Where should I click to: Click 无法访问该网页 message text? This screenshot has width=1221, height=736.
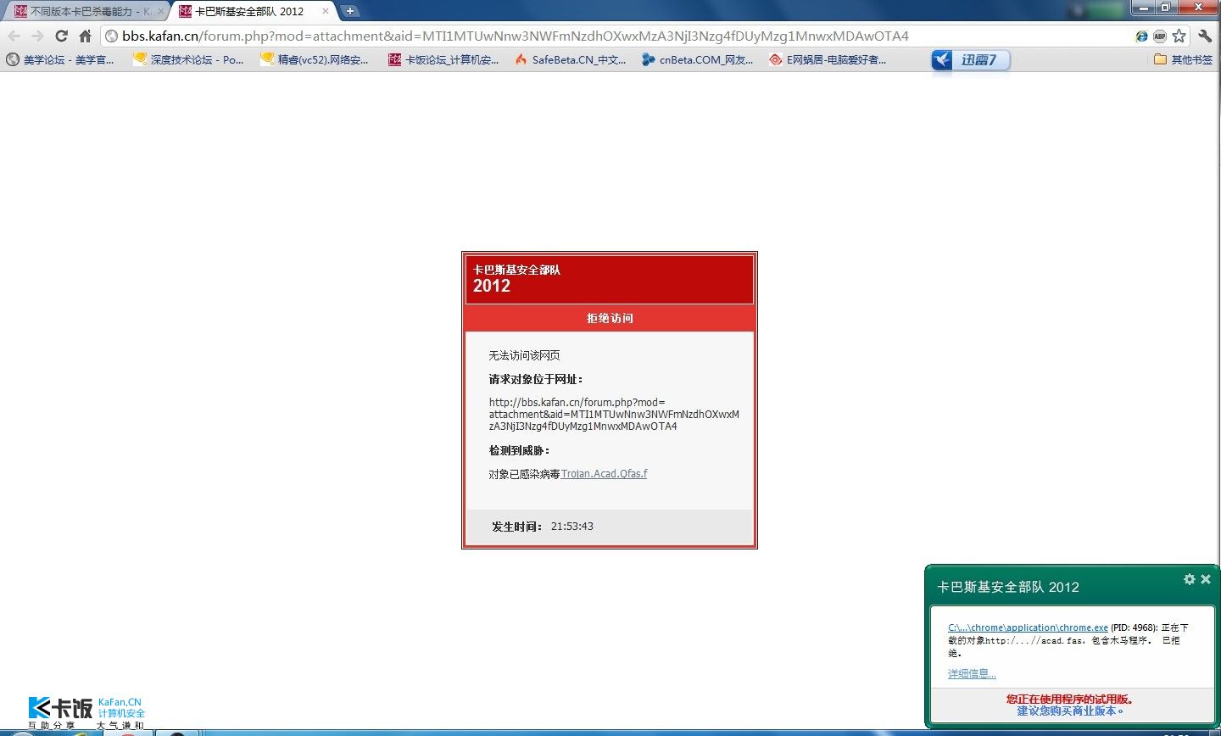(x=524, y=355)
